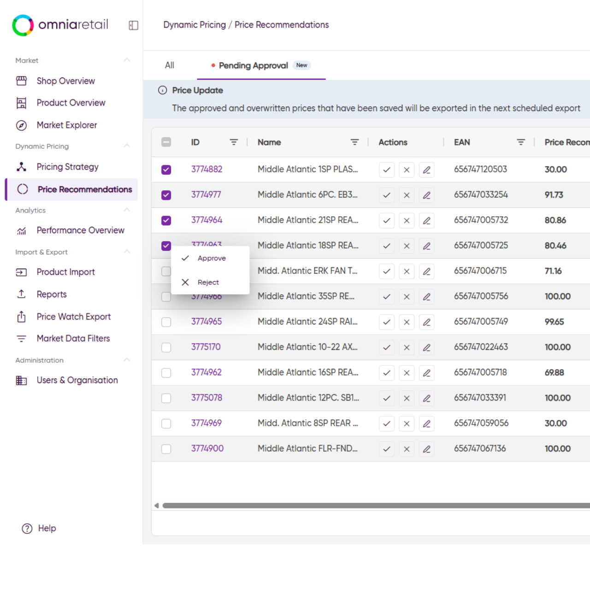Collapse the Analytics section
The height and width of the screenshot is (590, 590).
click(127, 210)
